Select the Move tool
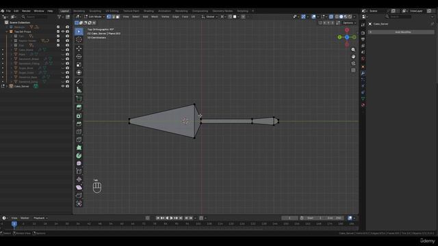438x246 pixels. (x=79, y=49)
